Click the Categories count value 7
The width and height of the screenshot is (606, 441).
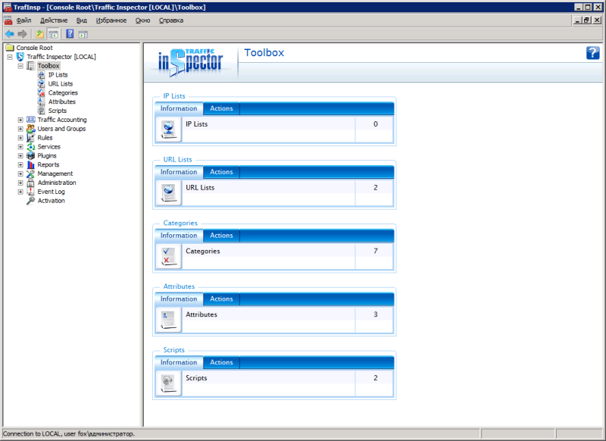(375, 251)
